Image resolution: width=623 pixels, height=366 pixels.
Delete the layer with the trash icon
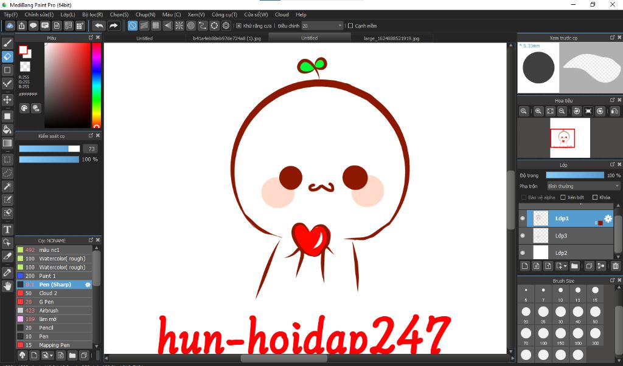[x=616, y=266]
